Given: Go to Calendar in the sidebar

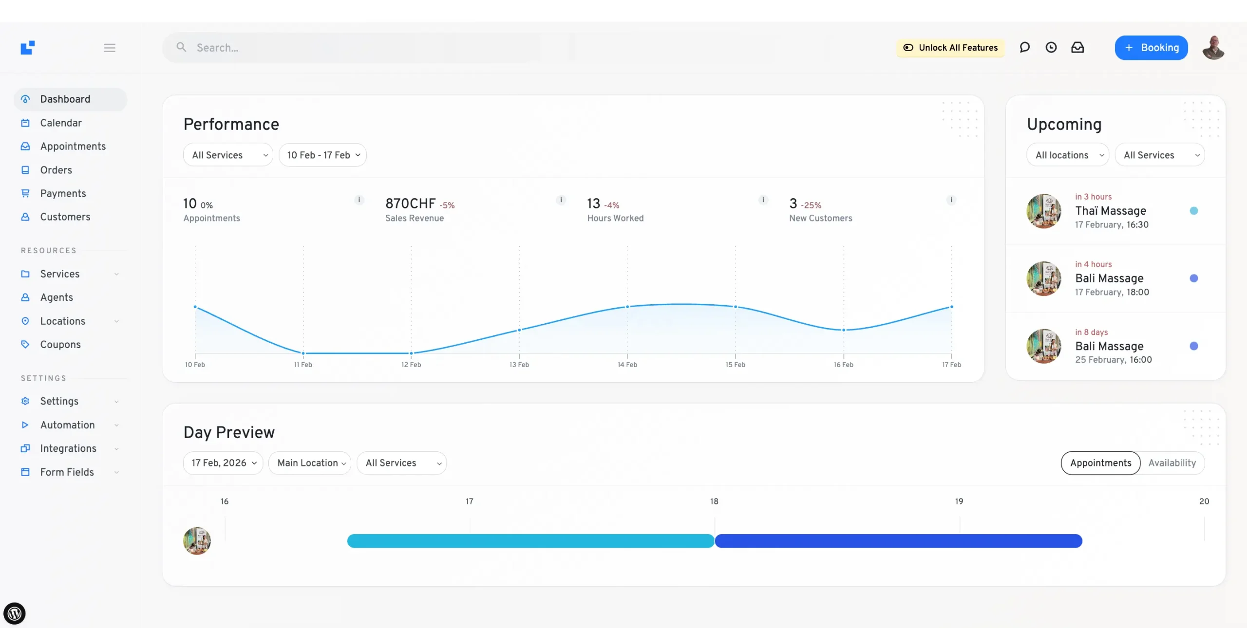Looking at the screenshot, I should [61, 123].
